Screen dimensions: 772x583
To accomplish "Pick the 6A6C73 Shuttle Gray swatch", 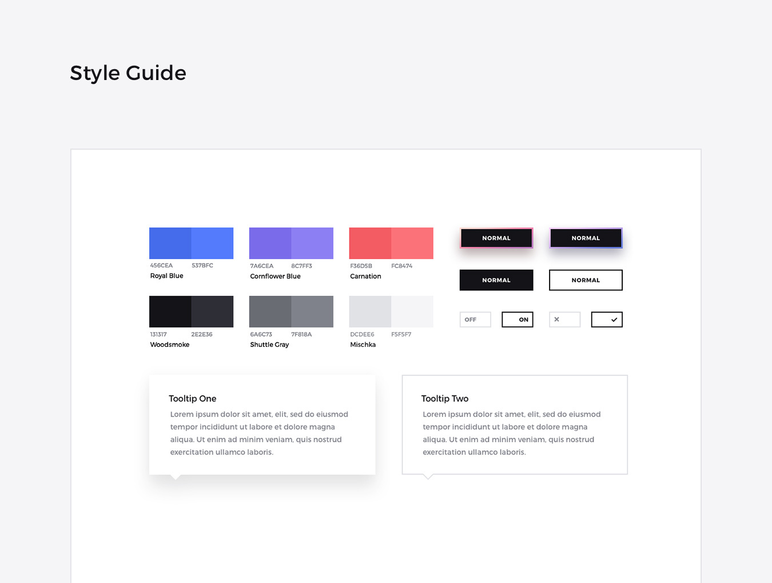I will click(270, 312).
